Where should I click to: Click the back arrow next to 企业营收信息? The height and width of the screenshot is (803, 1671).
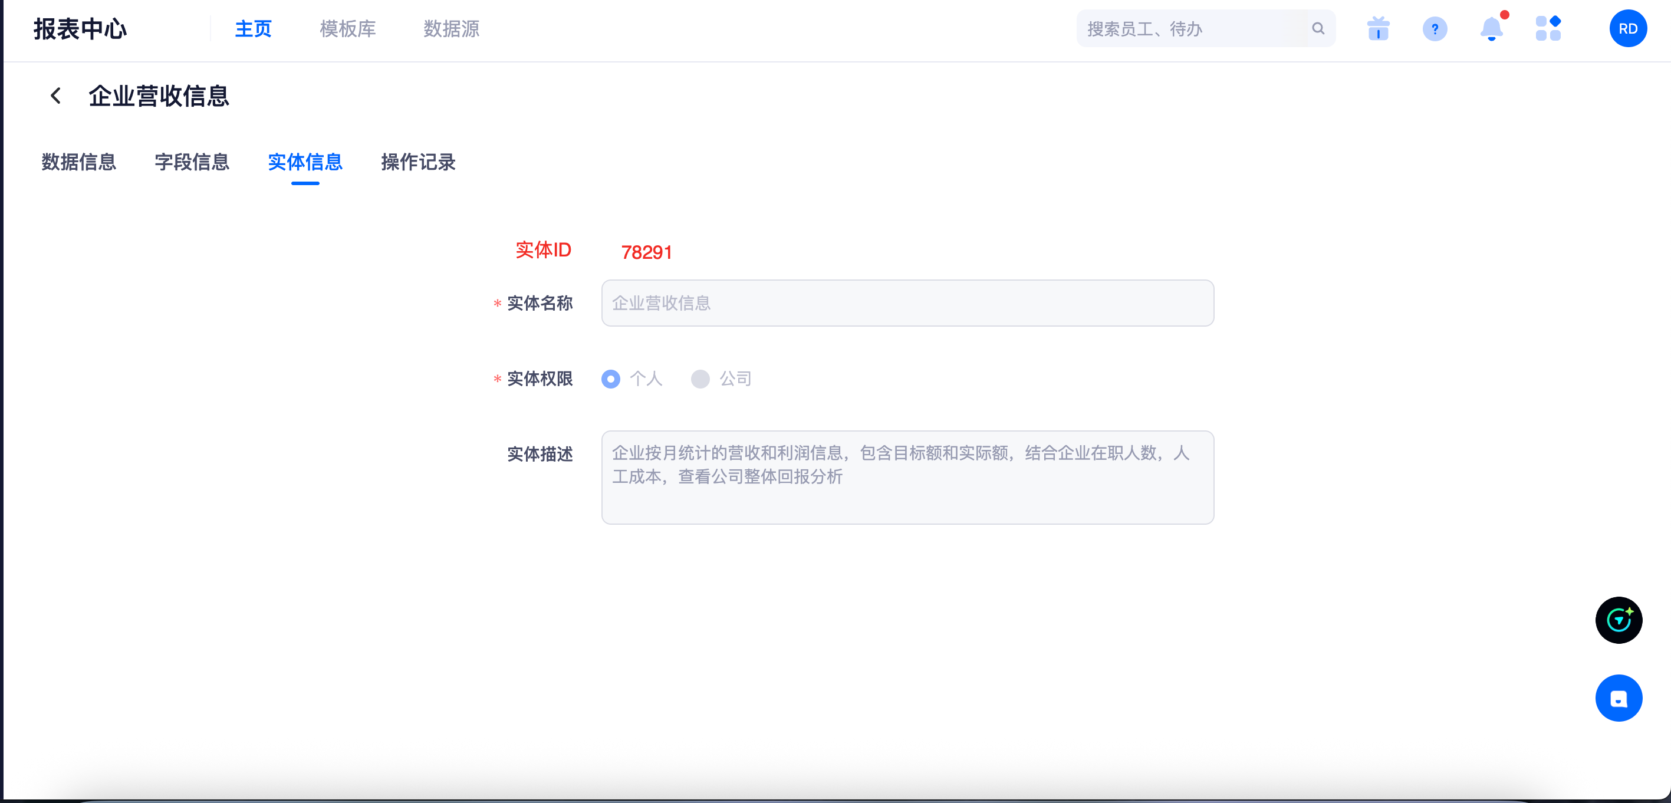56,96
